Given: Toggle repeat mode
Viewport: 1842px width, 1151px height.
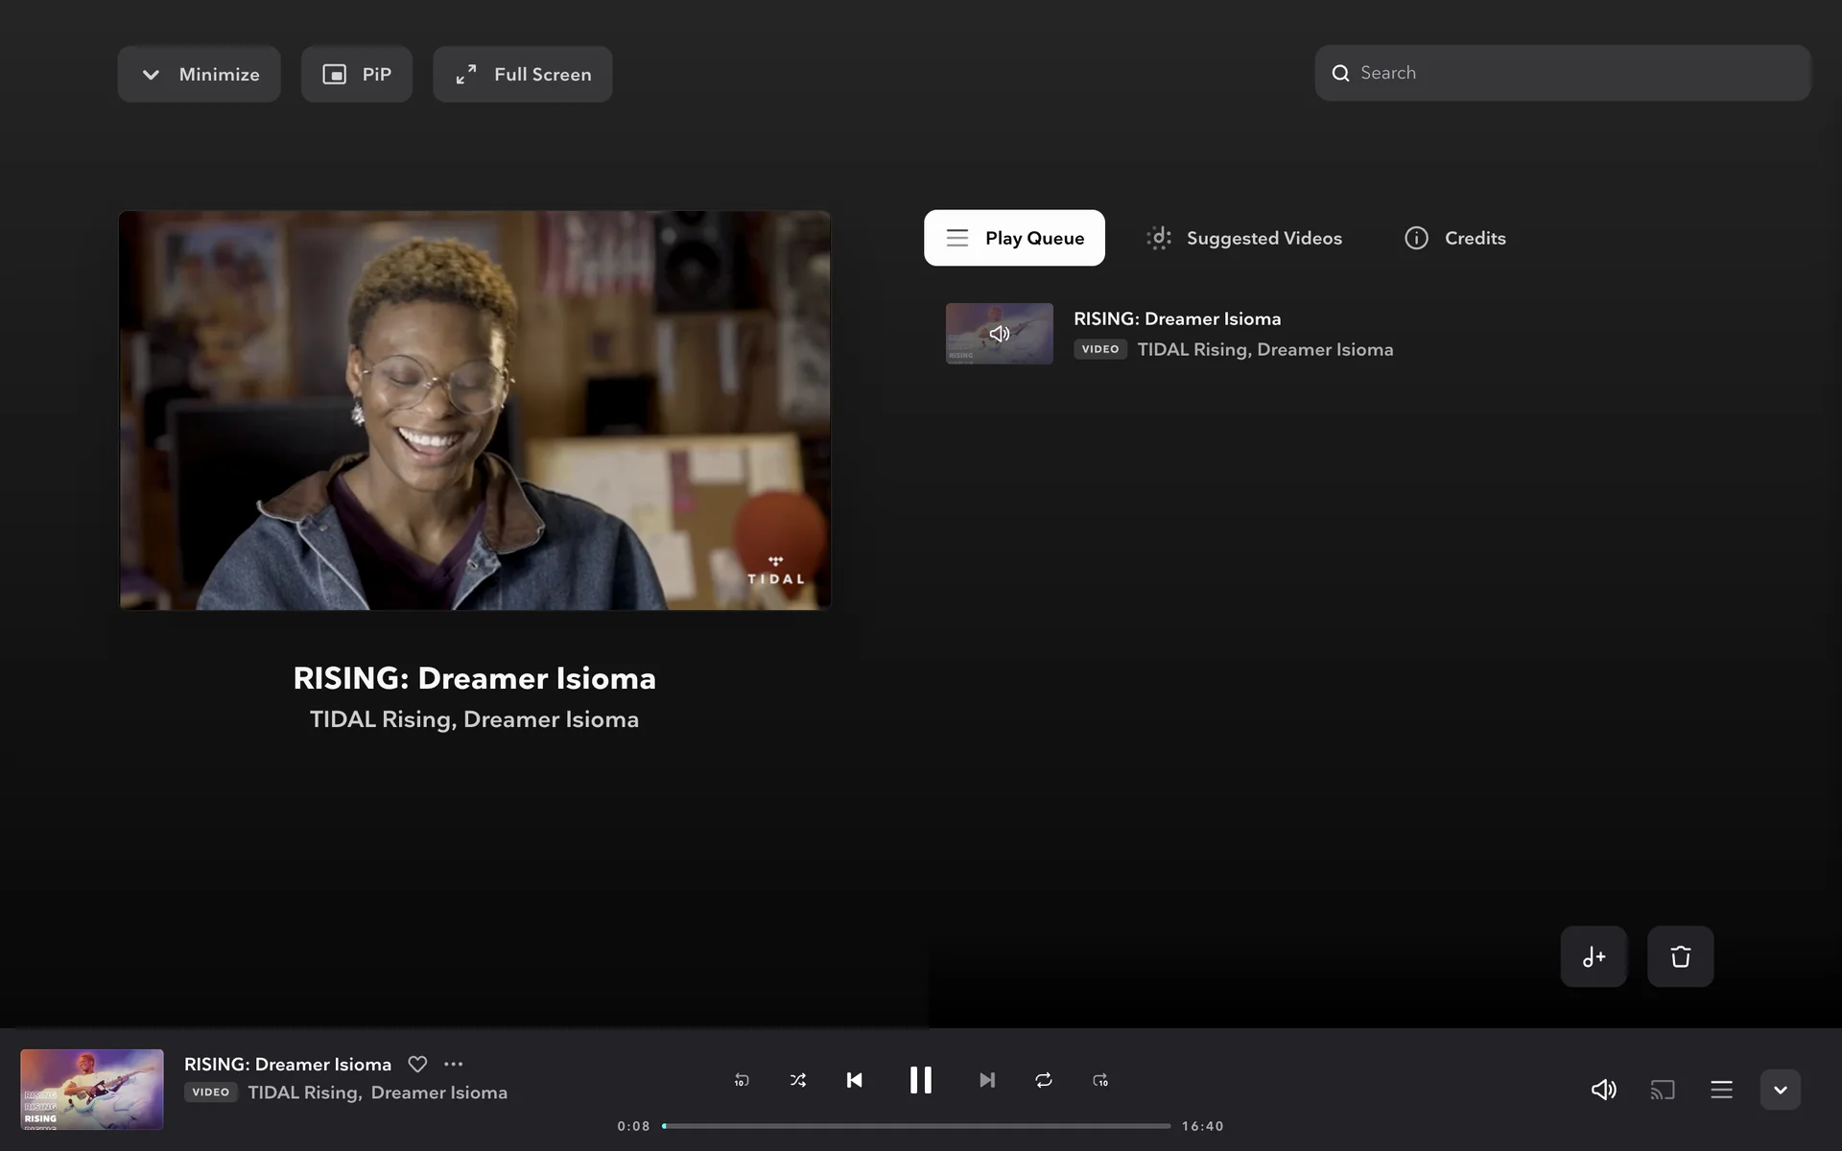Looking at the screenshot, I should tap(1044, 1080).
